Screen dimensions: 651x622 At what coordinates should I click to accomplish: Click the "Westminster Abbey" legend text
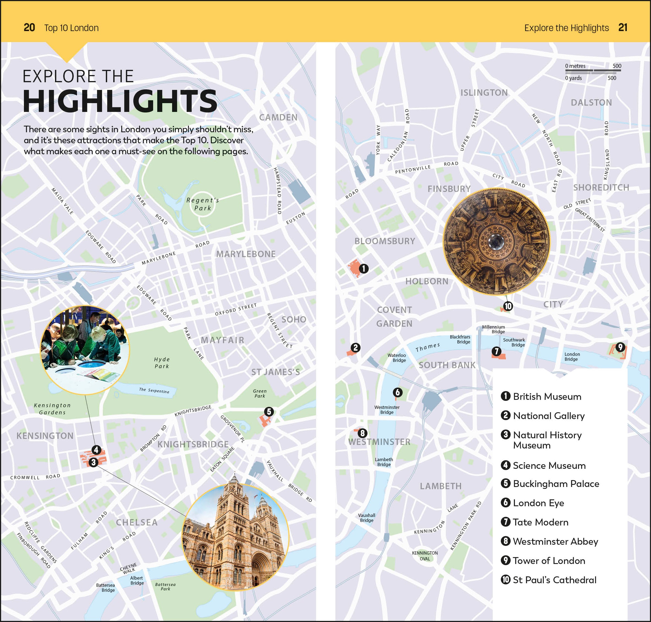click(556, 542)
